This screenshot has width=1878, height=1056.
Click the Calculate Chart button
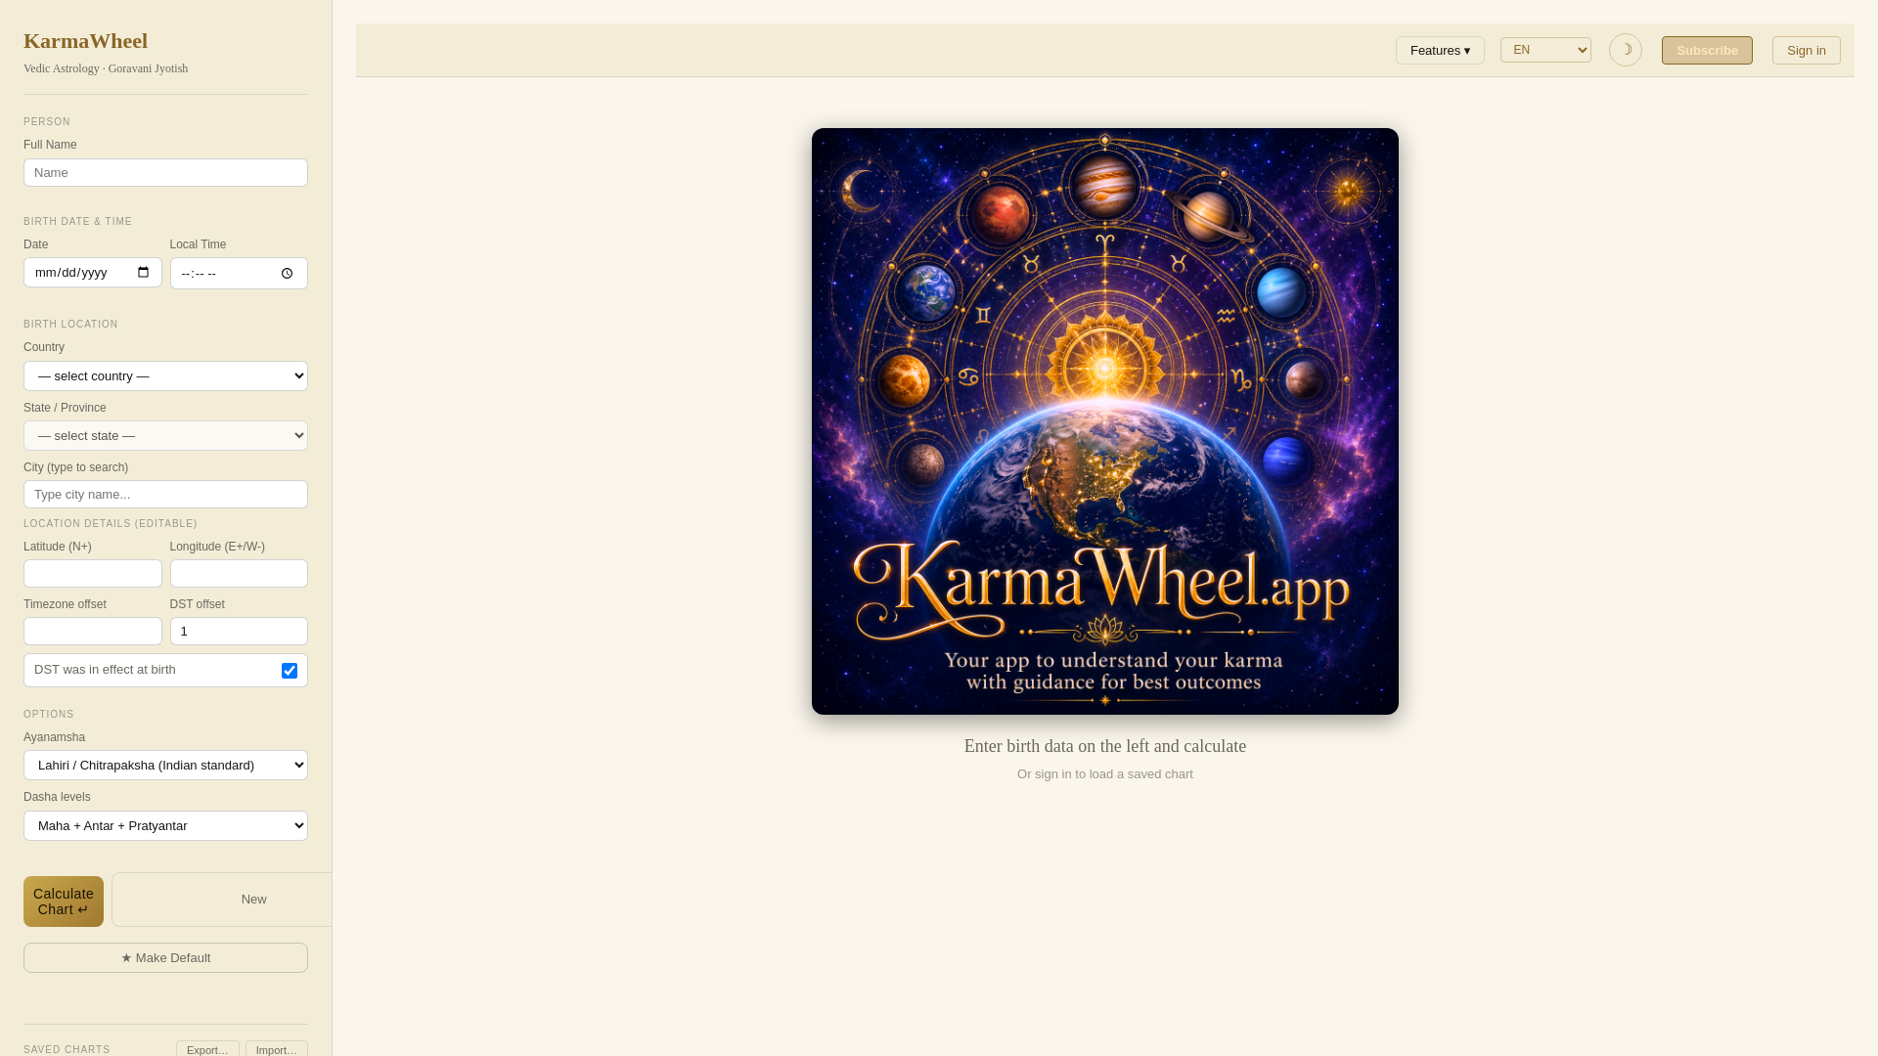[64, 902]
